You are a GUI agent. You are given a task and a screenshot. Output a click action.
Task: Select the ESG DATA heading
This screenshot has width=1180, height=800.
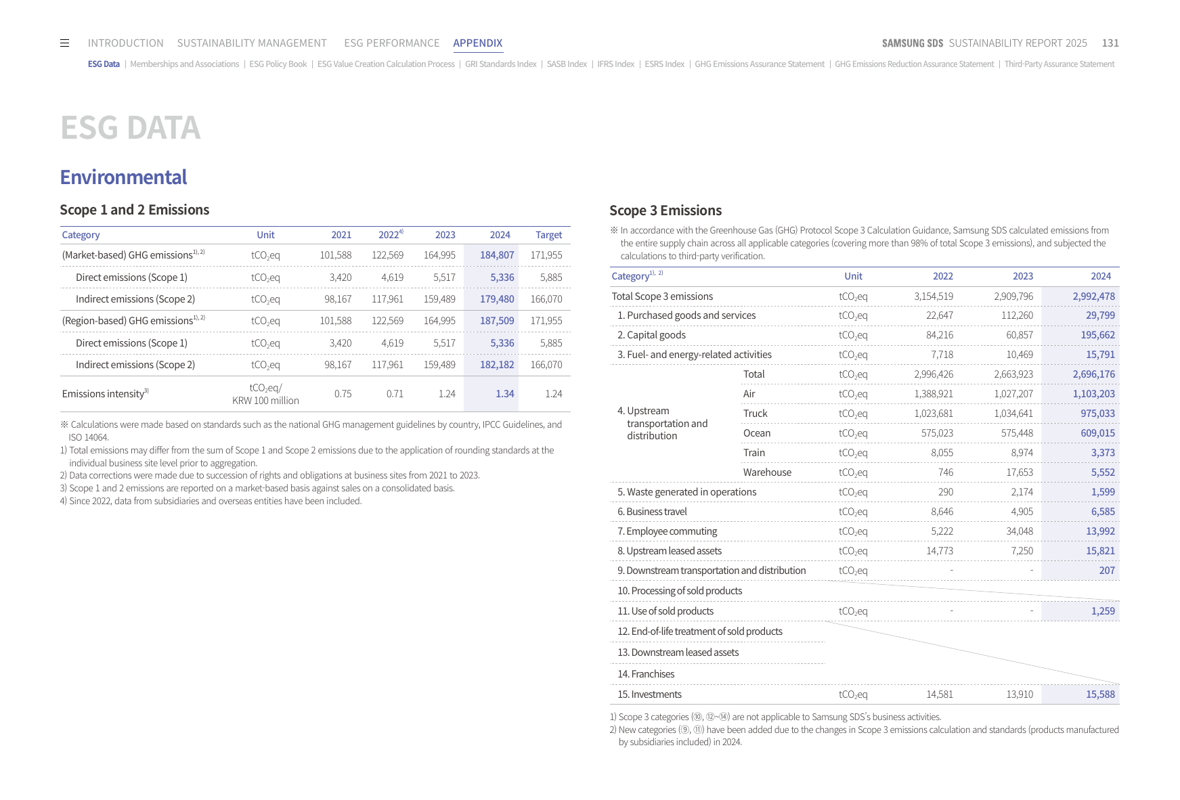[x=130, y=127]
